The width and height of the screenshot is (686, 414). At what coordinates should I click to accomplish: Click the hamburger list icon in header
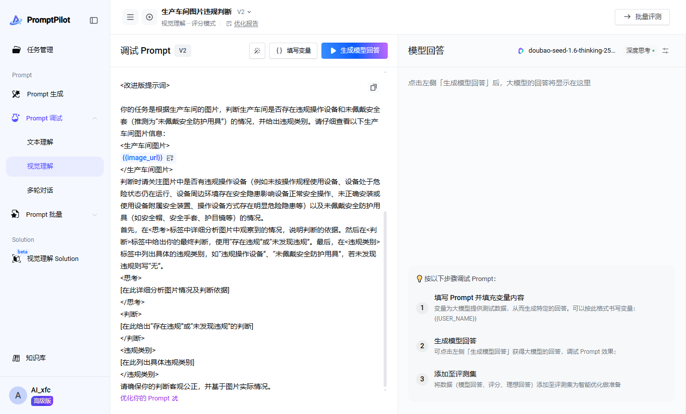(x=130, y=17)
